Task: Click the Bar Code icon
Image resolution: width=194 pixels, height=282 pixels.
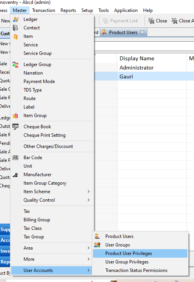Action: click(x=15, y=158)
